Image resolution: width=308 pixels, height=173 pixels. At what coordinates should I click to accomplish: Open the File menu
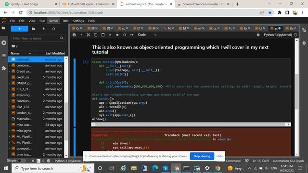point(13,21)
